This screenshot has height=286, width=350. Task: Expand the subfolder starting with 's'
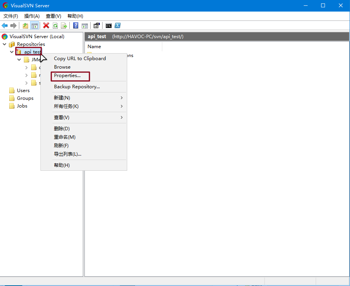pos(27,83)
